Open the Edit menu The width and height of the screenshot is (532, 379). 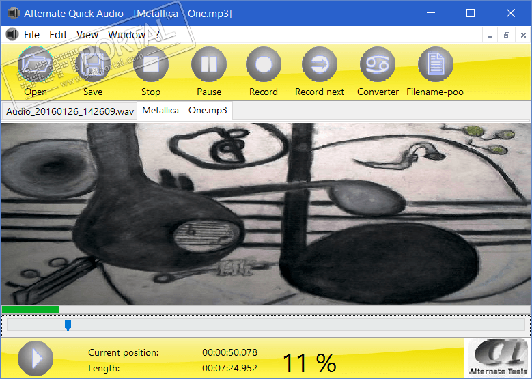pos(58,35)
